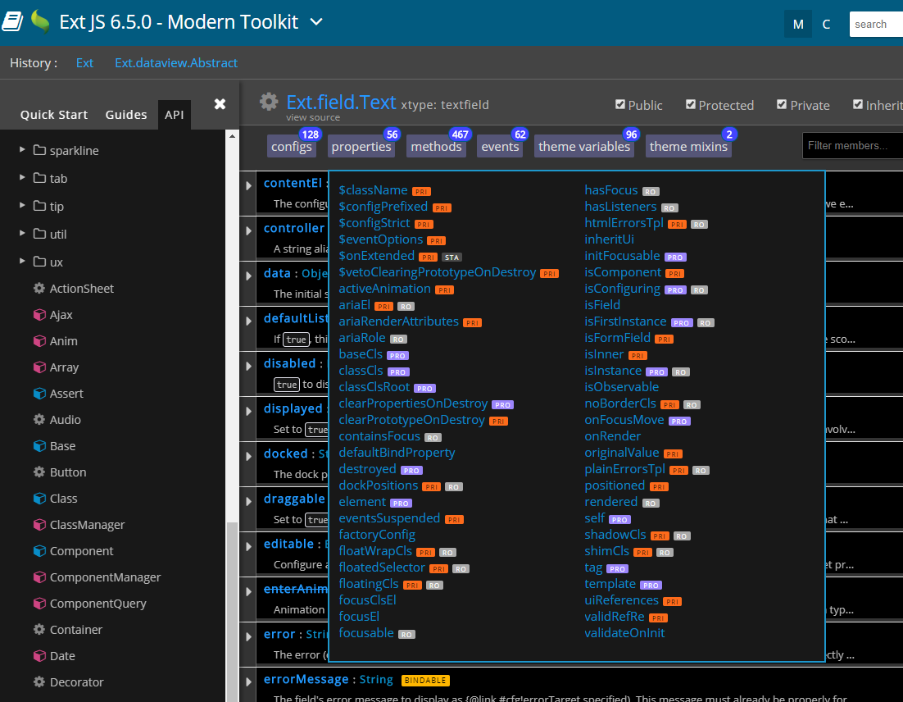Click the Class cube icon
Image resolution: width=903 pixels, height=702 pixels.
pos(39,498)
